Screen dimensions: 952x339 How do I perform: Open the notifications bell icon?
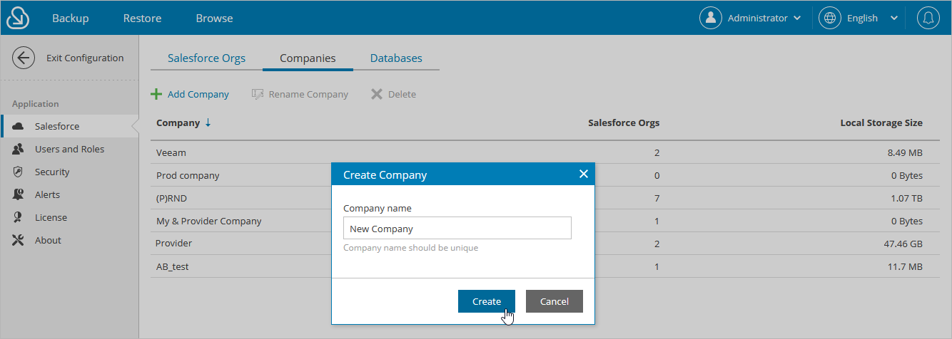coord(928,18)
